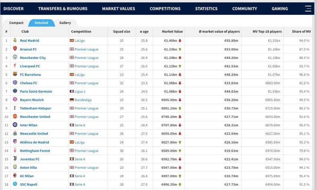317x190 pixels.
Task: Open the Bundesliga competition link
Action: (x=83, y=100)
